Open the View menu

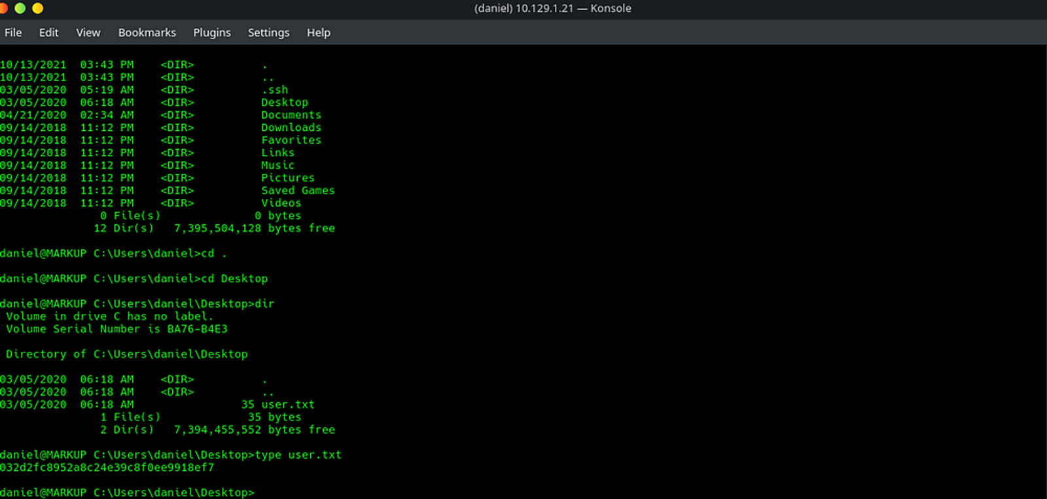pyautogui.click(x=88, y=33)
